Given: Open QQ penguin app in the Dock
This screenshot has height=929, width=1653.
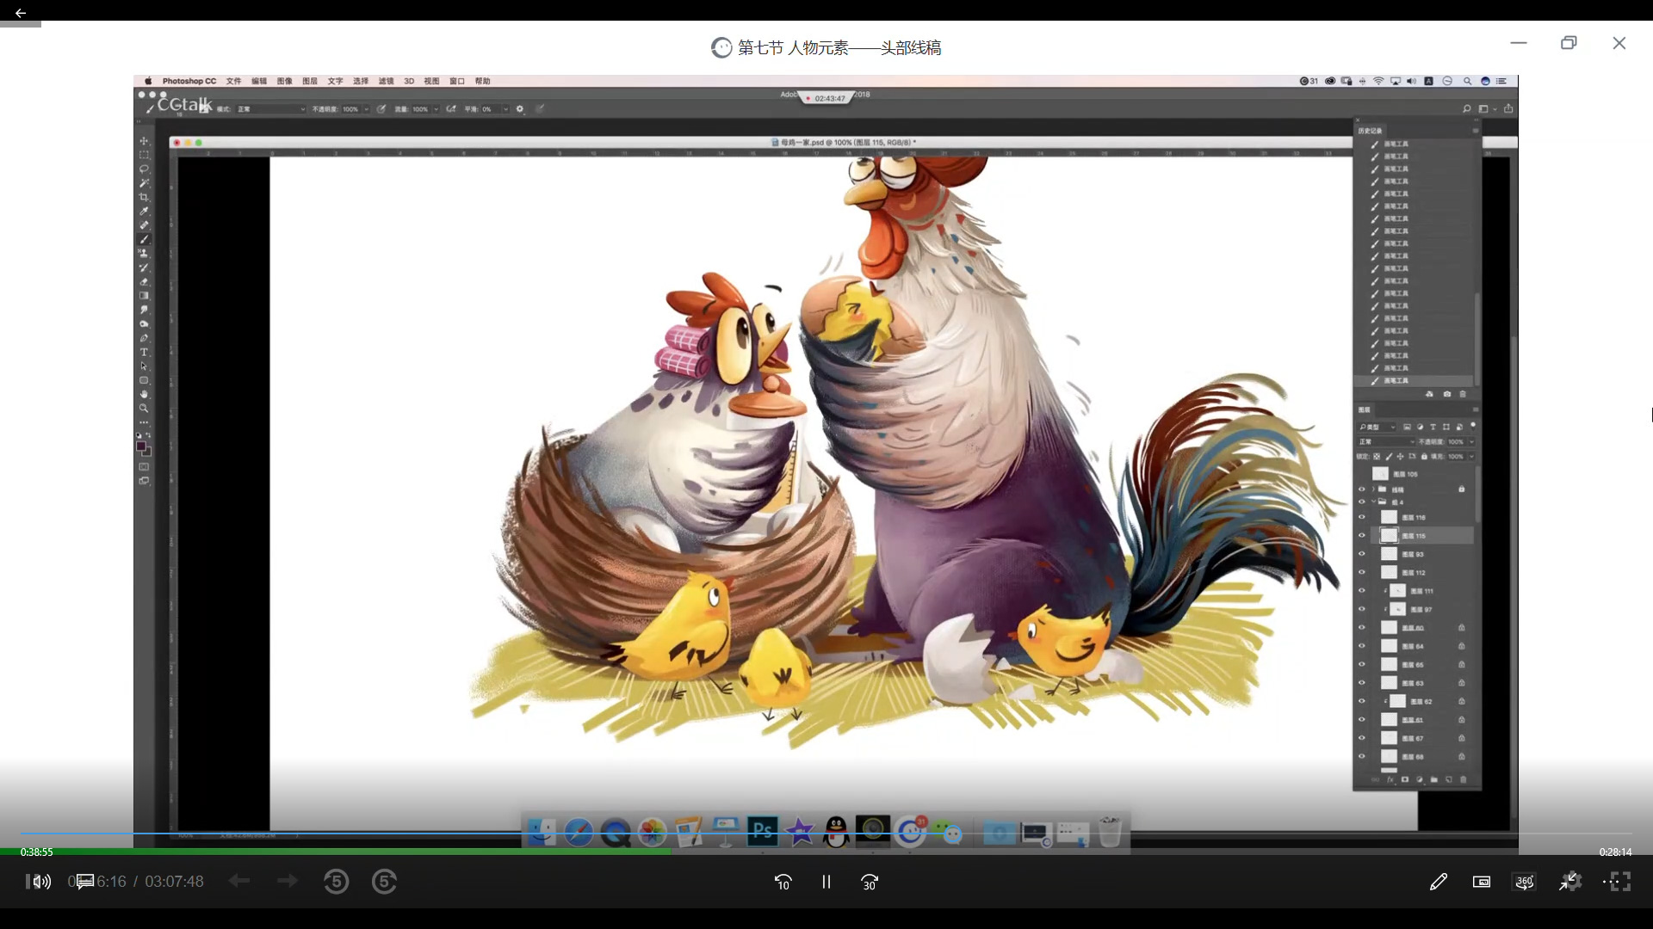Looking at the screenshot, I should coord(836,832).
